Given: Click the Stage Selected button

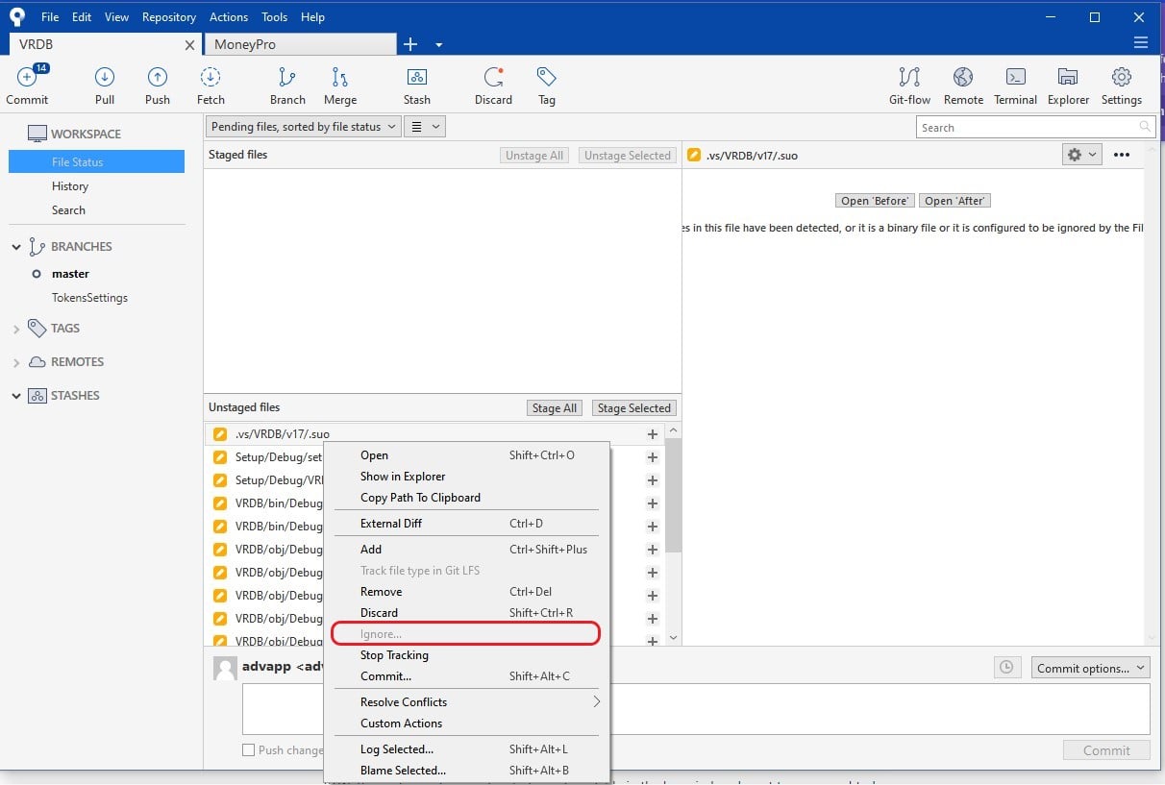Looking at the screenshot, I should pyautogui.click(x=634, y=408).
